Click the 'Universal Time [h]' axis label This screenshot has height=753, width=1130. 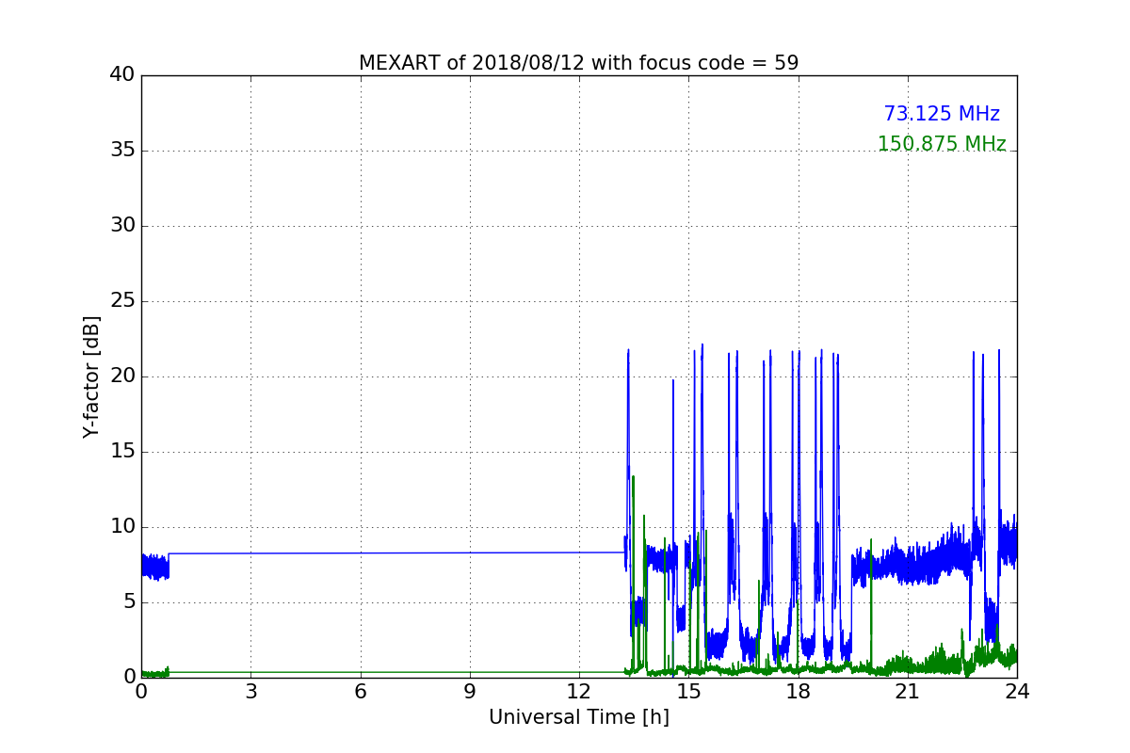click(578, 717)
